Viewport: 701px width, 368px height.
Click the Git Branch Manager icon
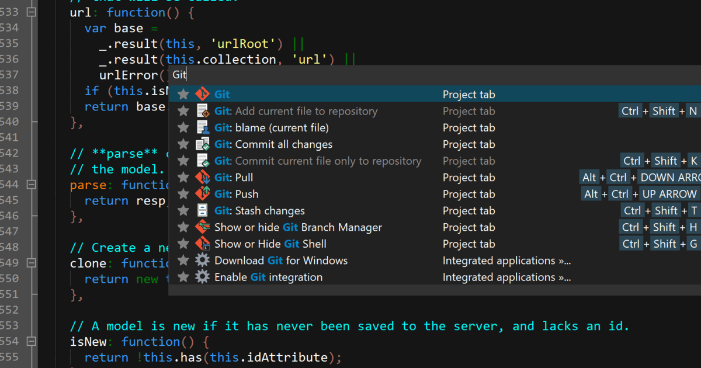pos(202,227)
